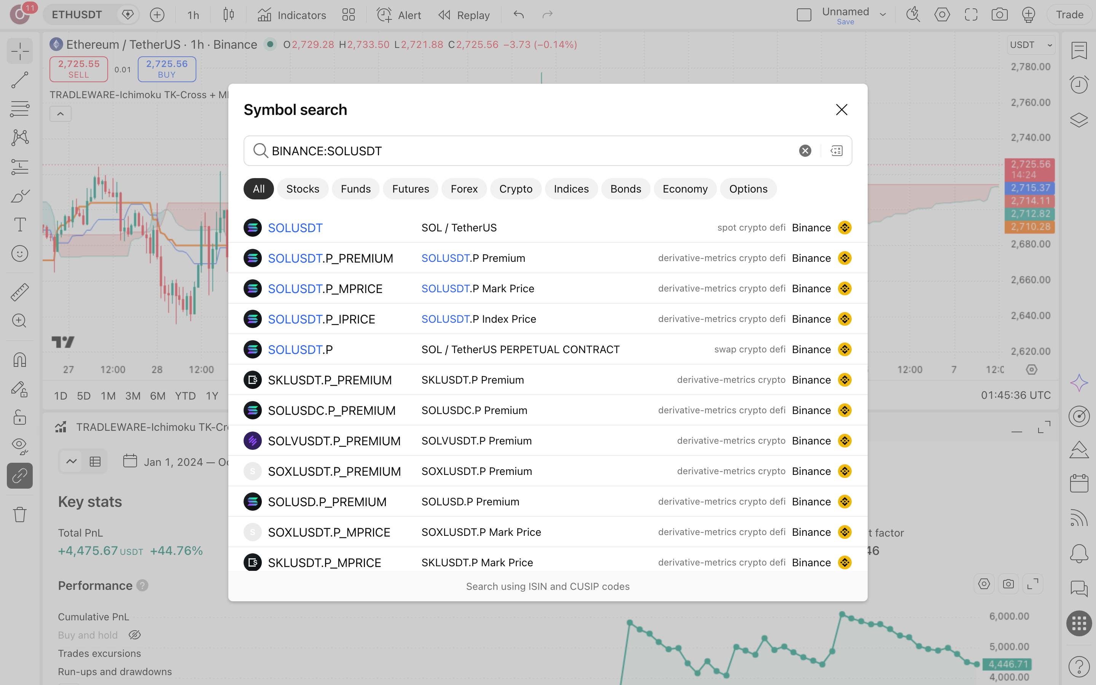1096x685 pixels.
Task: Click the trash remove objects icon
Action: click(19, 514)
